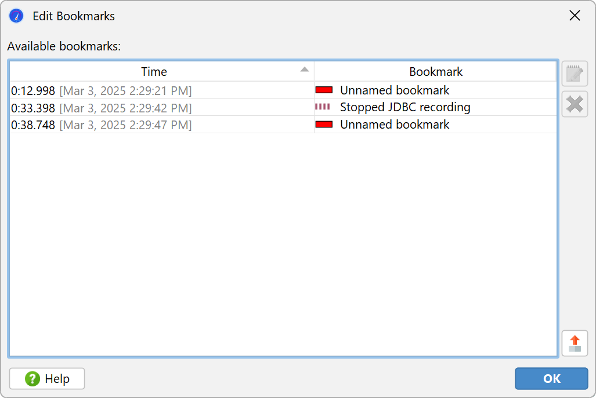Select the last Unnamed bookmark name
Image resolution: width=596 pixels, height=398 pixels.
point(395,125)
